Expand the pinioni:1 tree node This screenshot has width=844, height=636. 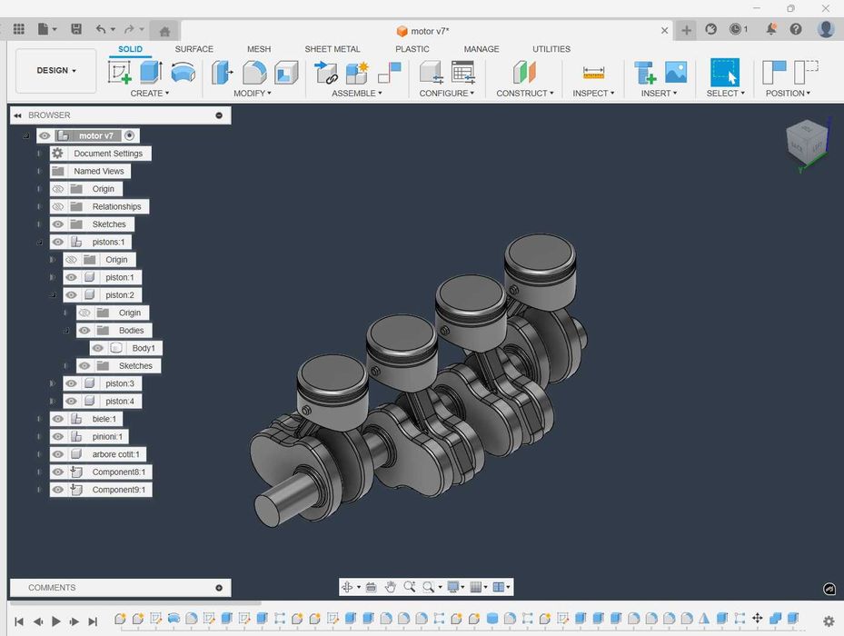click(39, 437)
